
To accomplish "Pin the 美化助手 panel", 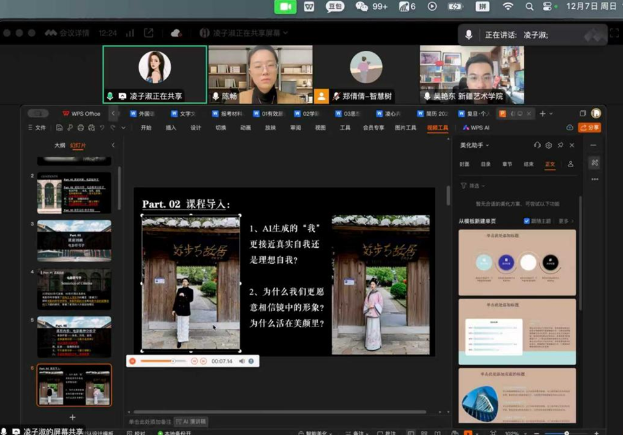I will click(x=560, y=145).
